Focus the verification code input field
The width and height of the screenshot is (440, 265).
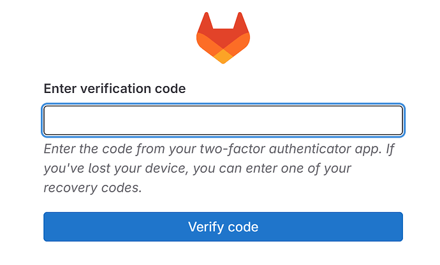coord(223,120)
